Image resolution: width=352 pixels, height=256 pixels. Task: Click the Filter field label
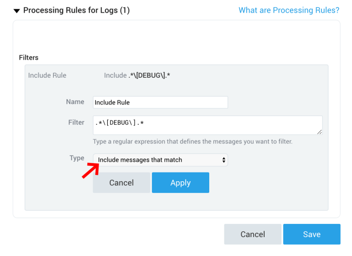[x=76, y=122]
